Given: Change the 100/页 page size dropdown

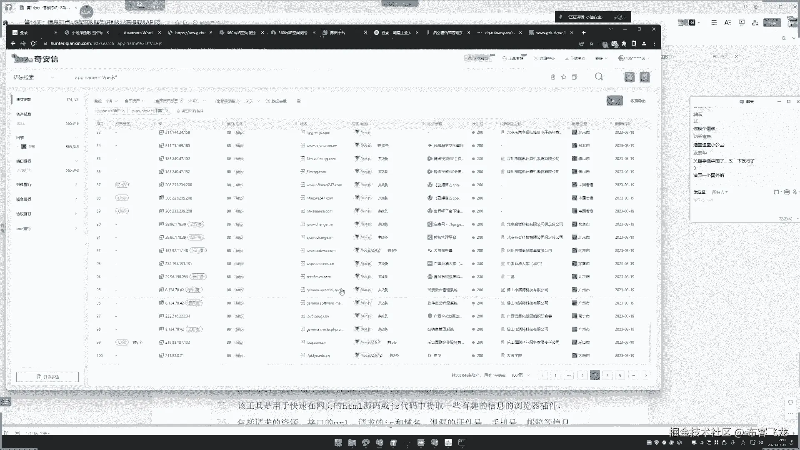Looking at the screenshot, I should (x=520, y=375).
